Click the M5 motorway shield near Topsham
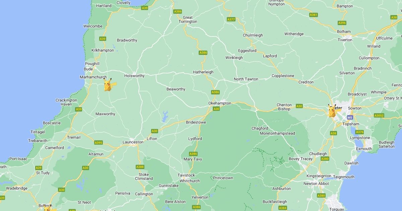 tap(350, 118)
